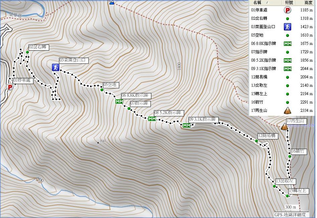Click the 07指示牌 name in the waypoint list

point(259,52)
